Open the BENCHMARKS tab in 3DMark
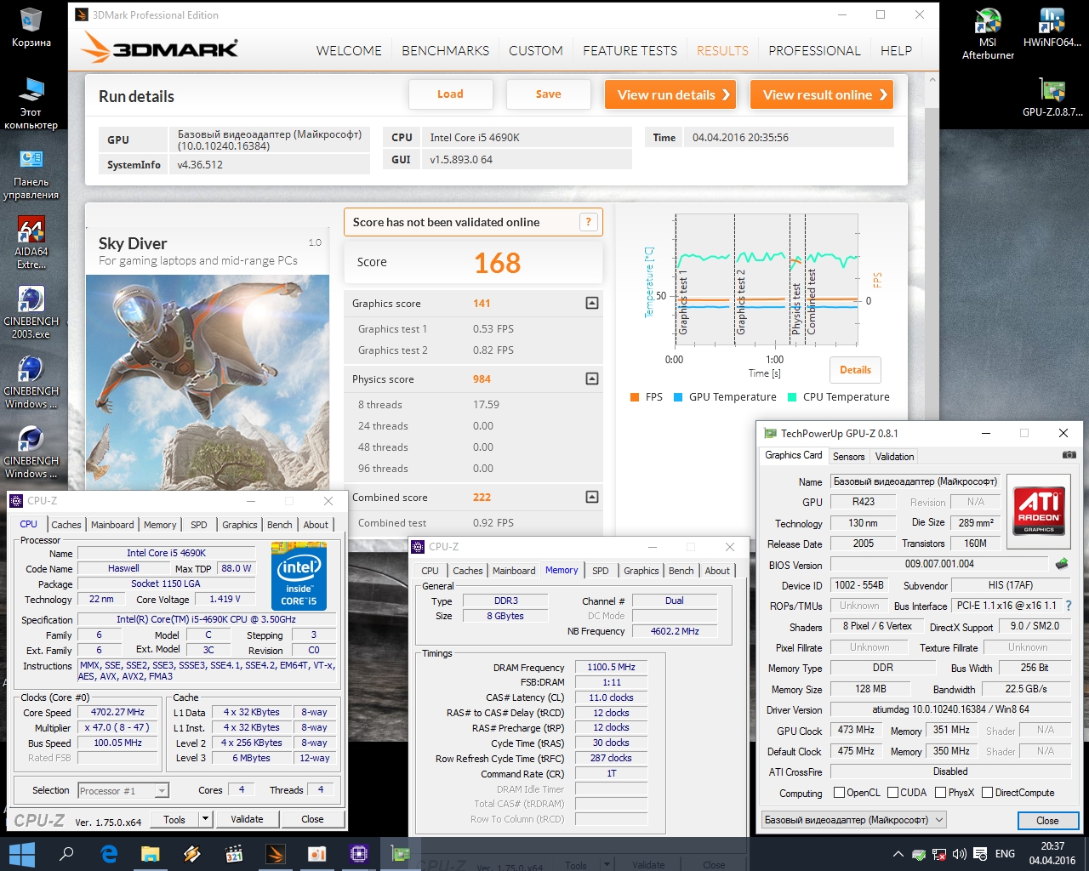This screenshot has height=871, width=1089. point(445,51)
